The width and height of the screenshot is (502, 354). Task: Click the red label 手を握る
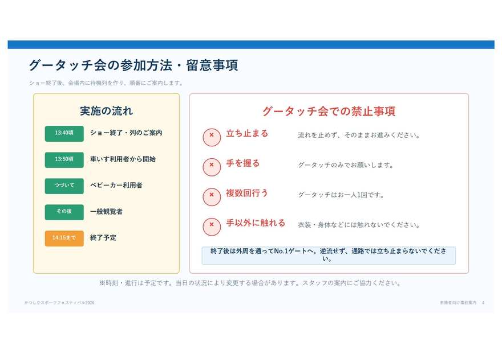click(242, 163)
